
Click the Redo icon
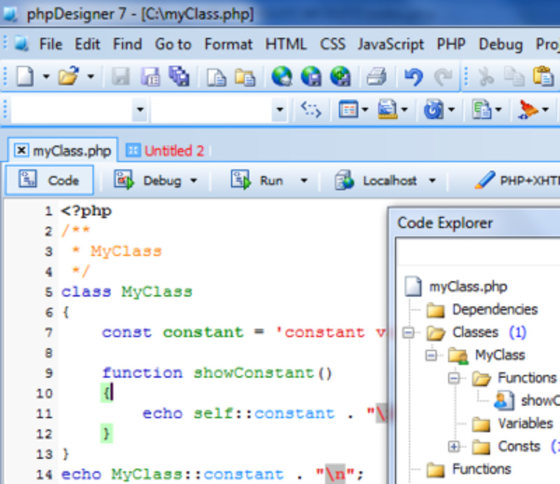[x=443, y=77]
